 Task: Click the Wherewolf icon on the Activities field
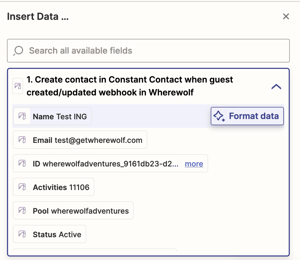tap(22, 187)
